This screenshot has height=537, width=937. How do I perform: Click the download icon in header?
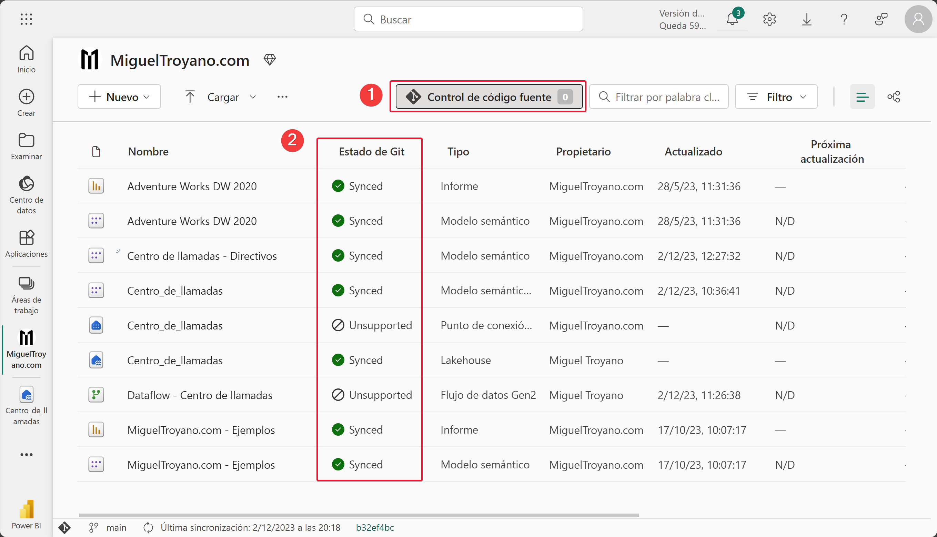tap(807, 19)
